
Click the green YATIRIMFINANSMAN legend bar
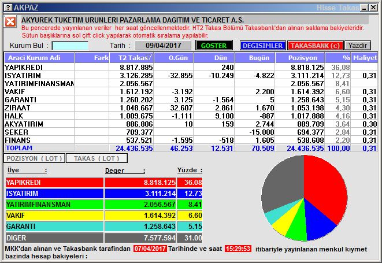[54, 205]
